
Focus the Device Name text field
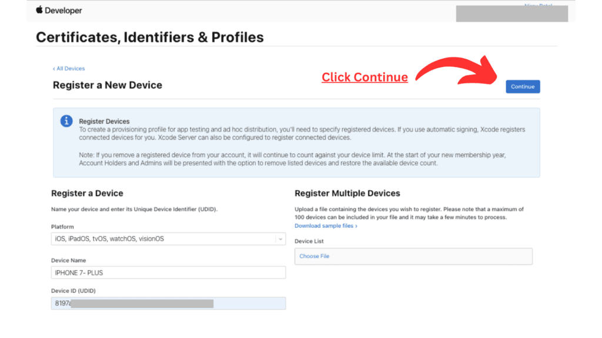click(168, 272)
